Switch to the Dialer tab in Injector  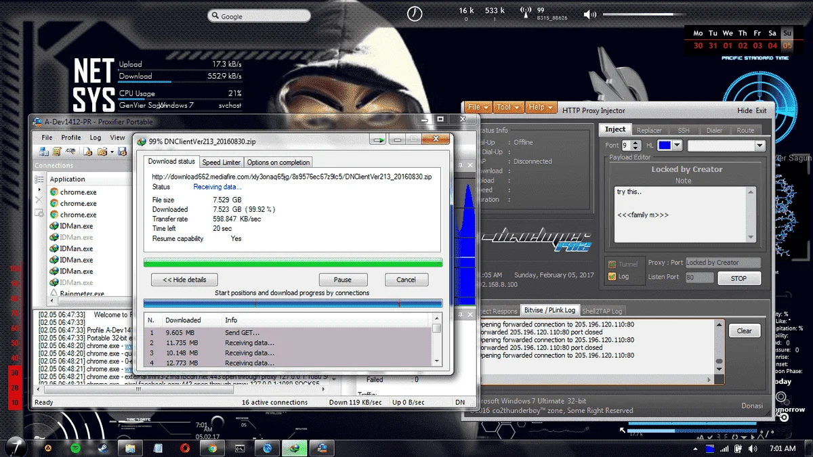pyautogui.click(x=714, y=130)
